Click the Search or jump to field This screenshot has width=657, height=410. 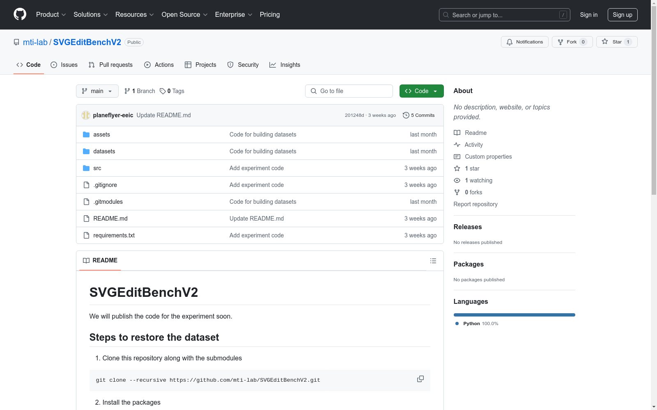(505, 15)
